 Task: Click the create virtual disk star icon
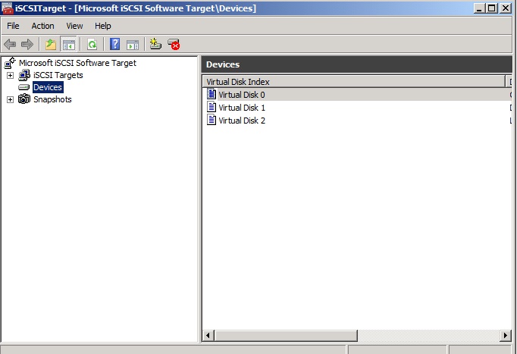pyautogui.click(x=155, y=44)
